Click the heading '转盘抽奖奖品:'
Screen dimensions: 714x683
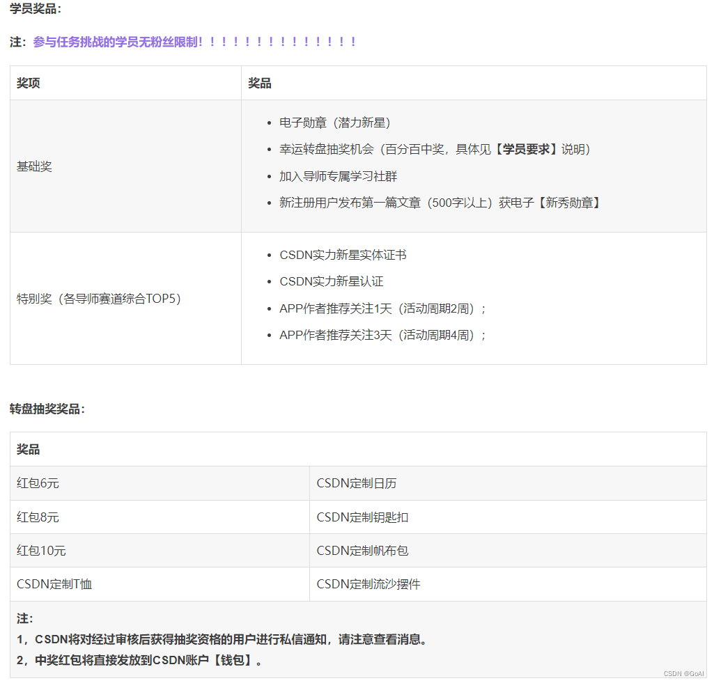click(47, 409)
